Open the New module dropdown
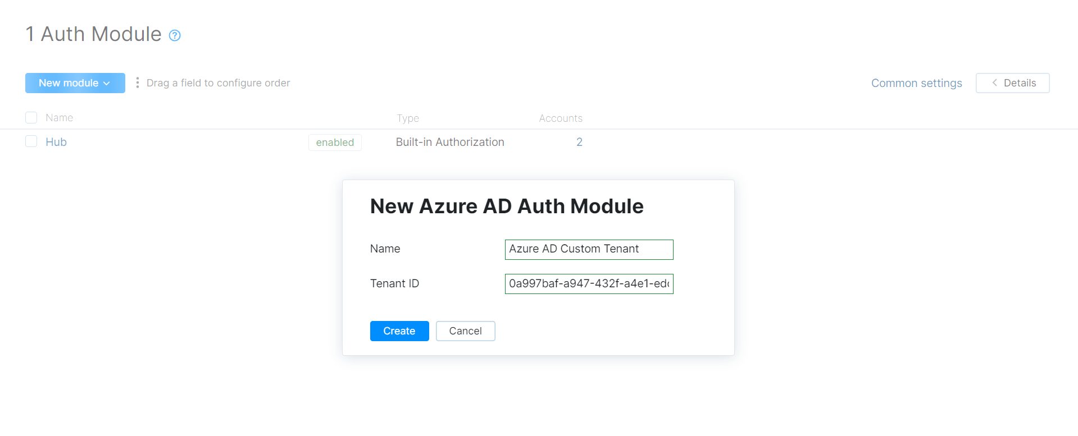This screenshot has height=436, width=1078. pos(75,83)
